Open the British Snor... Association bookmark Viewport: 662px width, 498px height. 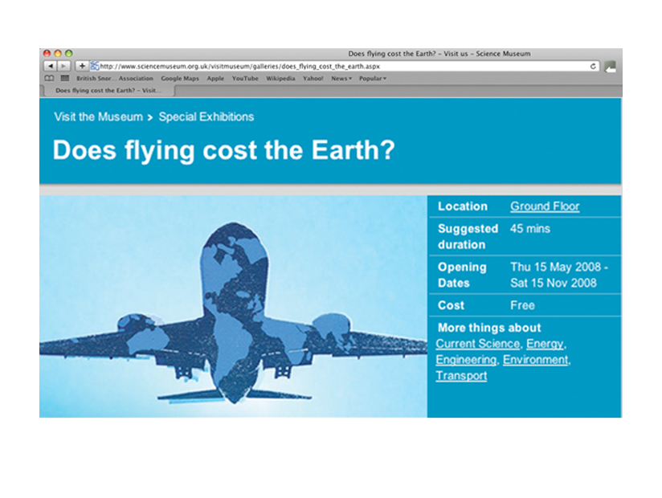pos(115,79)
